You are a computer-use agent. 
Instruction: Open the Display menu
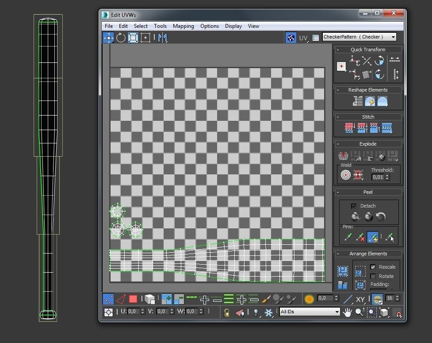(x=233, y=26)
